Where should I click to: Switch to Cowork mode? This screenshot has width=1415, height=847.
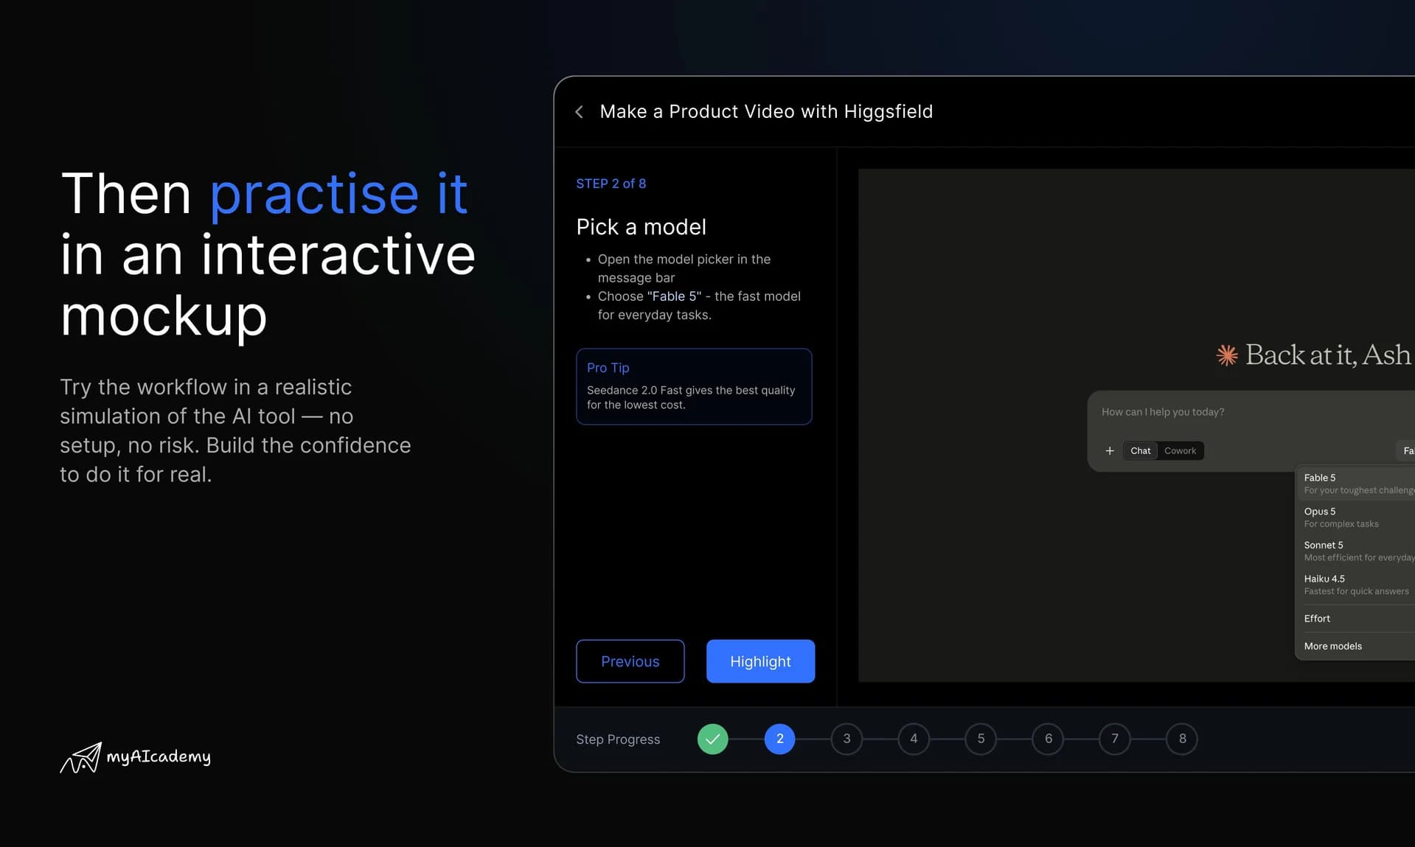pos(1180,450)
